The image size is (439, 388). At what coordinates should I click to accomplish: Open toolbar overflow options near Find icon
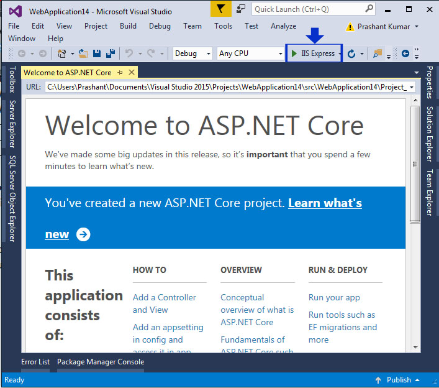pos(388,57)
